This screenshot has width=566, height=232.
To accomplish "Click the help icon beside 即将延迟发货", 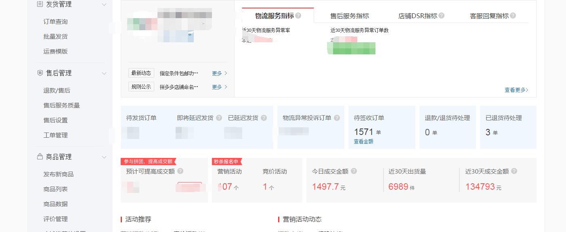I will click(219, 118).
